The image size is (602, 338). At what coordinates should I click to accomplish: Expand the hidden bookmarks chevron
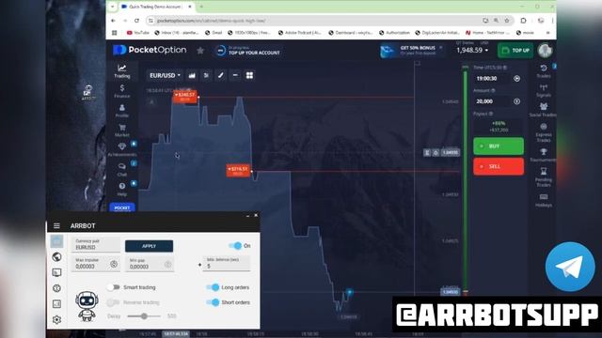tap(547, 33)
